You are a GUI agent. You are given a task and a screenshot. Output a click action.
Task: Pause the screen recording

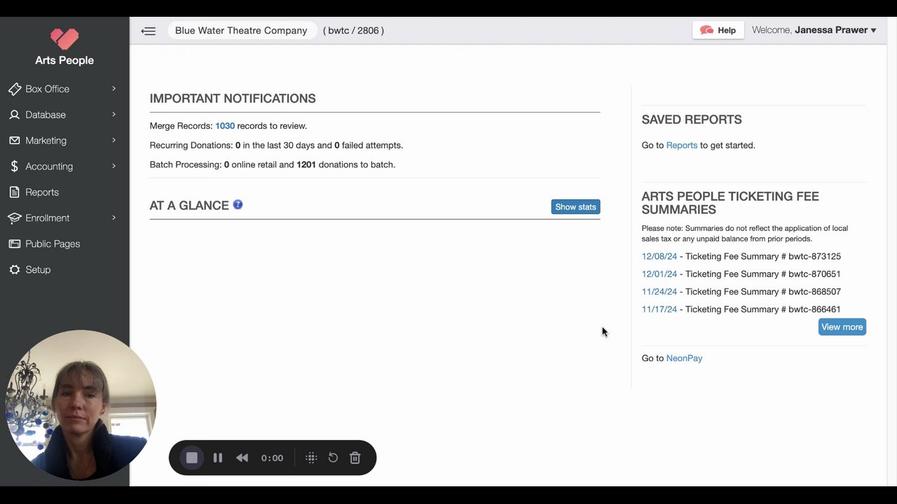tap(218, 458)
